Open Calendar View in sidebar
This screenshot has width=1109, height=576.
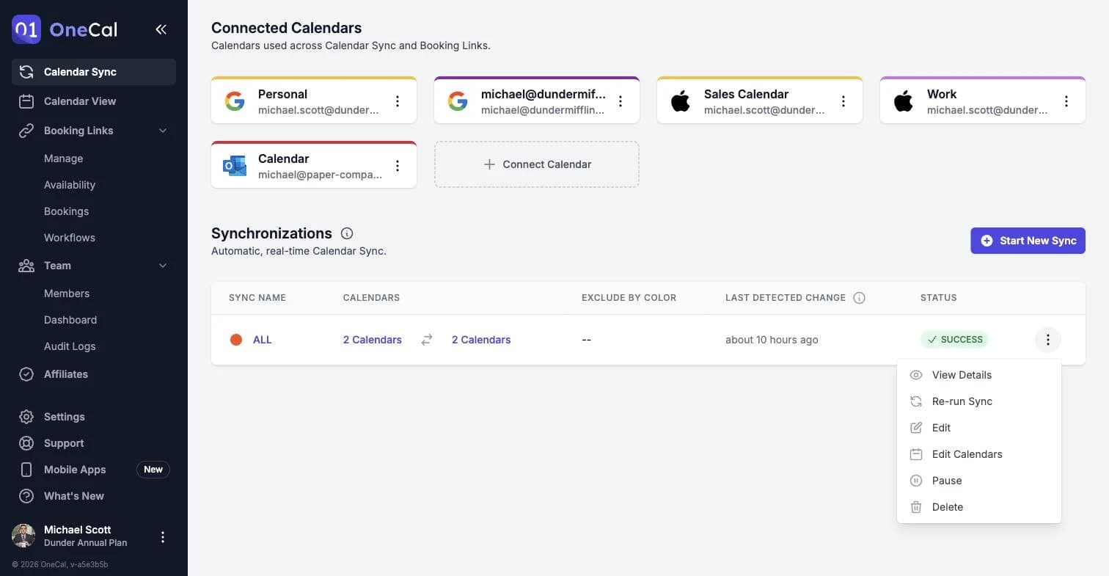94,101
